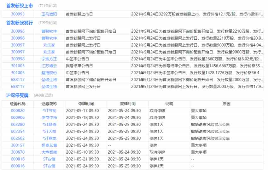268x170 pixels.
Task: Open stock code 002280 link
Action: (18, 125)
